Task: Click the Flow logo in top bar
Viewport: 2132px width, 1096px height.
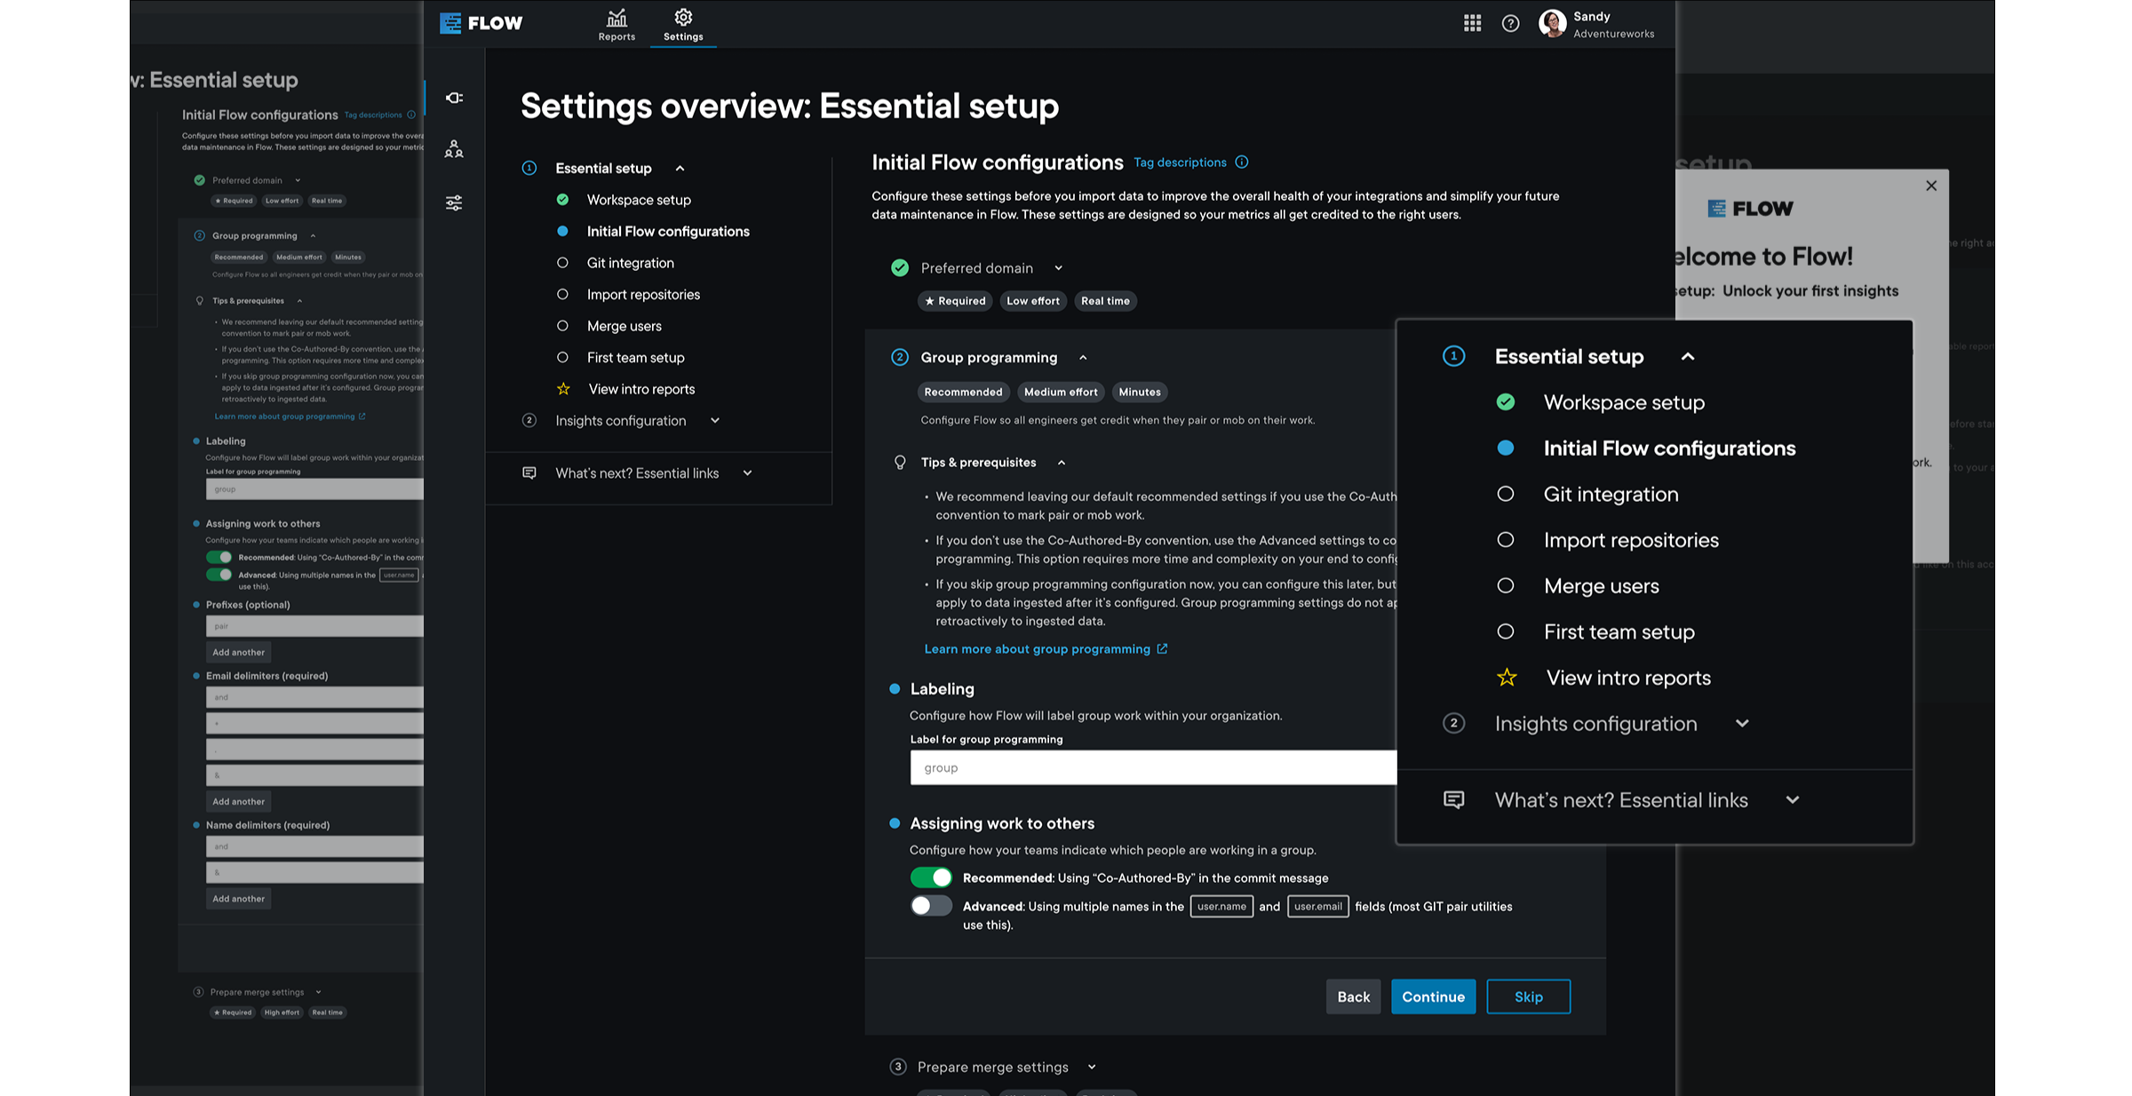Action: (x=481, y=23)
